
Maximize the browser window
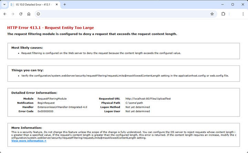(x=232, y=4)
